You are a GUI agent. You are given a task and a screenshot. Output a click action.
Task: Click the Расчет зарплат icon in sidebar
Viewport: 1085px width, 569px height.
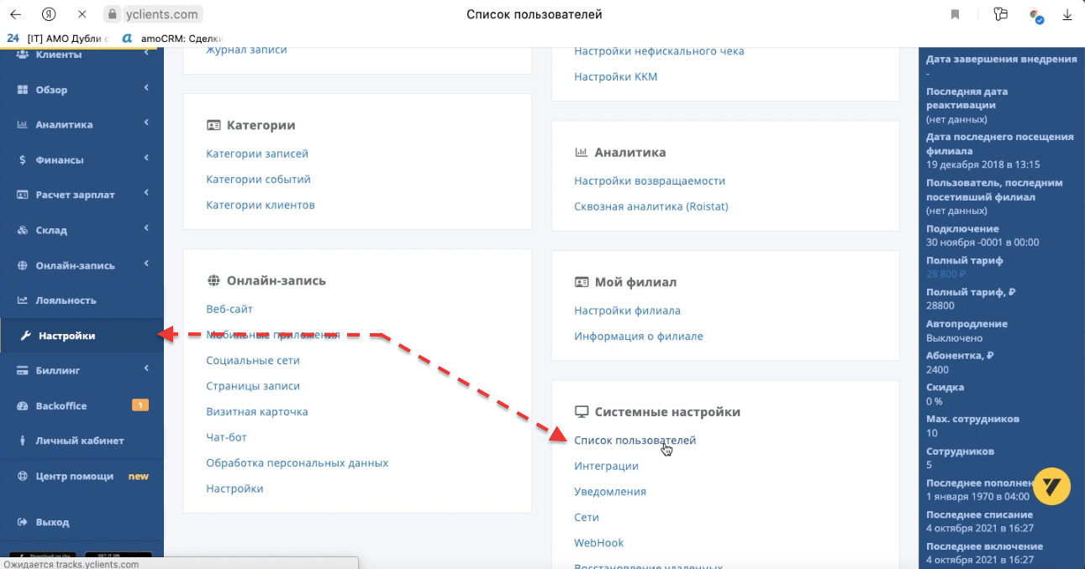click(x=23, y=195)
